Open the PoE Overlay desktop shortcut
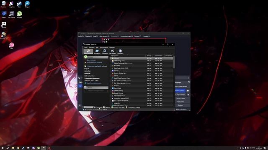 (x=11, y=15)
